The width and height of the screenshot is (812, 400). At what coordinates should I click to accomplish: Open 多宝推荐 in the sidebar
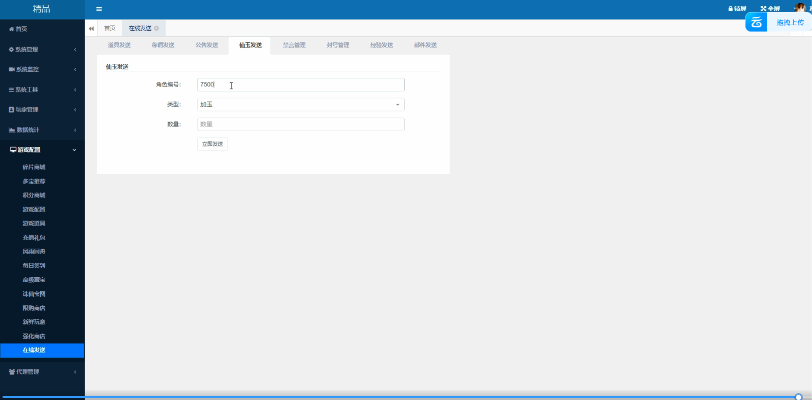tap(34, 181)
